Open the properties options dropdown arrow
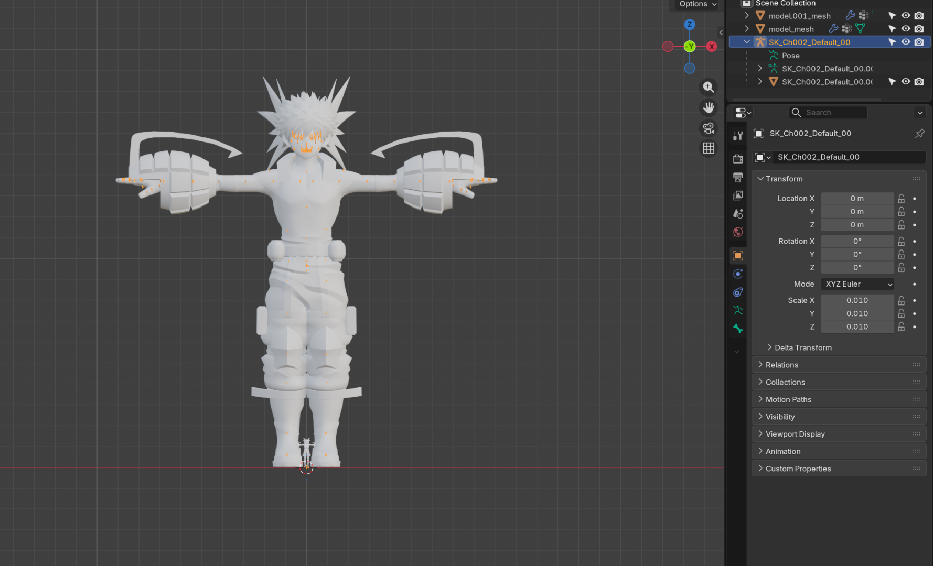The height and width of the screenshot is (566, 933). [919, 113]
